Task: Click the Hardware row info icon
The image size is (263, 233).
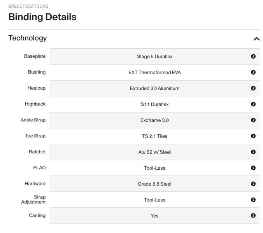Action: [x=253, y=184]
